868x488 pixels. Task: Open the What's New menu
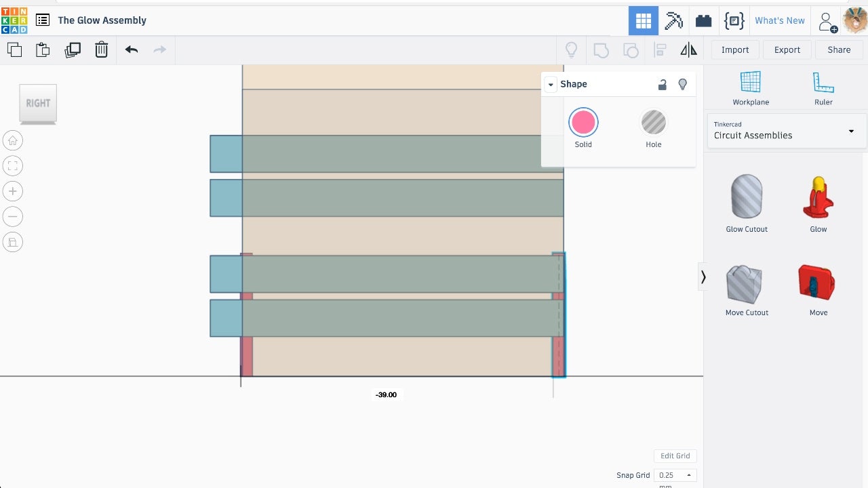(780, 20)
